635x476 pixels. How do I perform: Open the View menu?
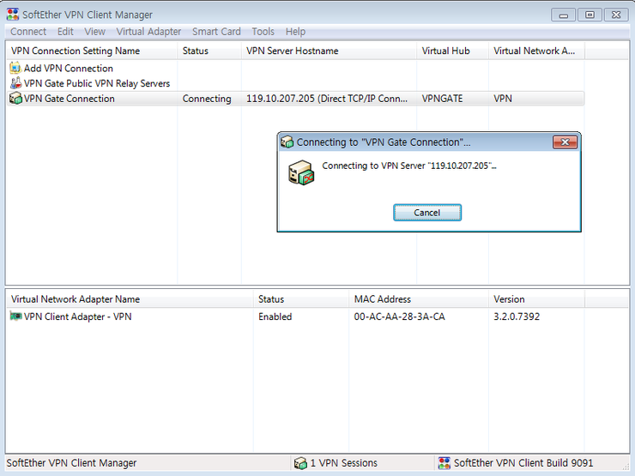tap(94, 32)
